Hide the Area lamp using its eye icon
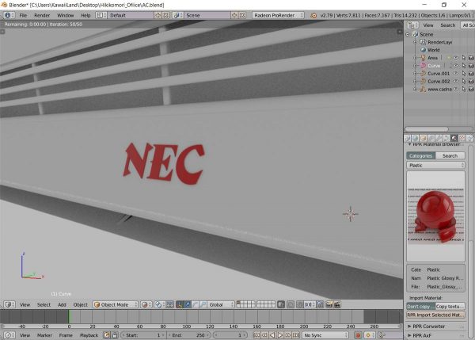This screenshot has height=340, width=475. pyautogui.click(x=454, y=58)
